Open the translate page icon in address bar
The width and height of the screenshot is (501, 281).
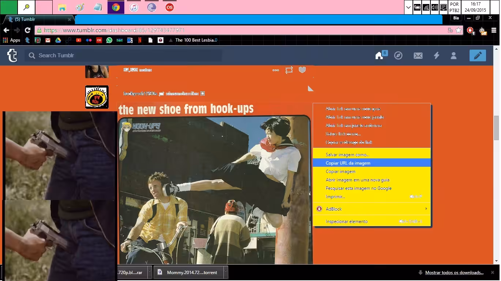450,30
